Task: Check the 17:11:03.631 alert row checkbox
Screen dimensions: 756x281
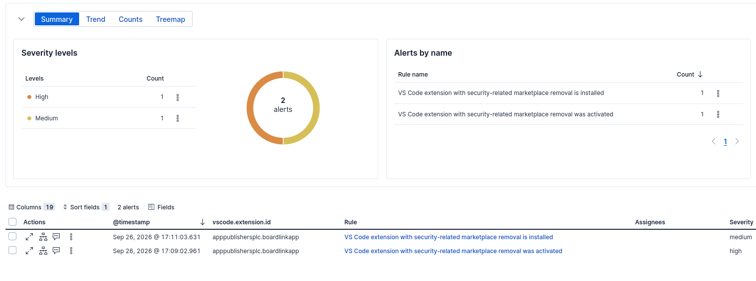Action: pyautogui.click(x=12, y=237)
